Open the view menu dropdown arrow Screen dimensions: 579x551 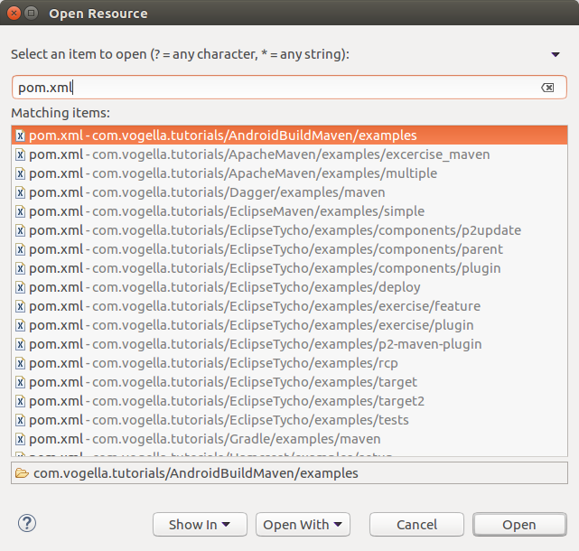556,55
